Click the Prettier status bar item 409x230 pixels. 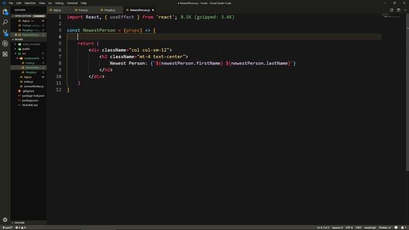[385, 227]
